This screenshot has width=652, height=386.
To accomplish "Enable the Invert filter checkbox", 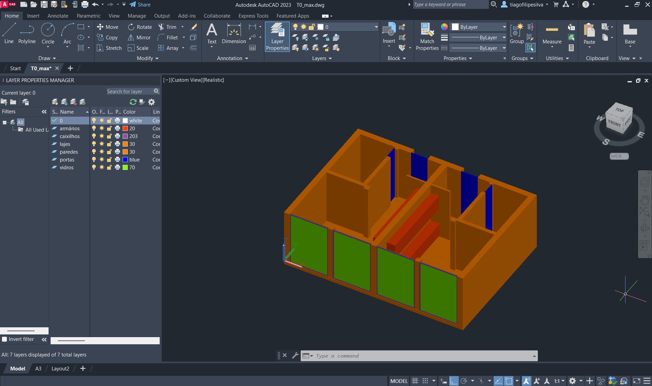I will pos(4,339).
